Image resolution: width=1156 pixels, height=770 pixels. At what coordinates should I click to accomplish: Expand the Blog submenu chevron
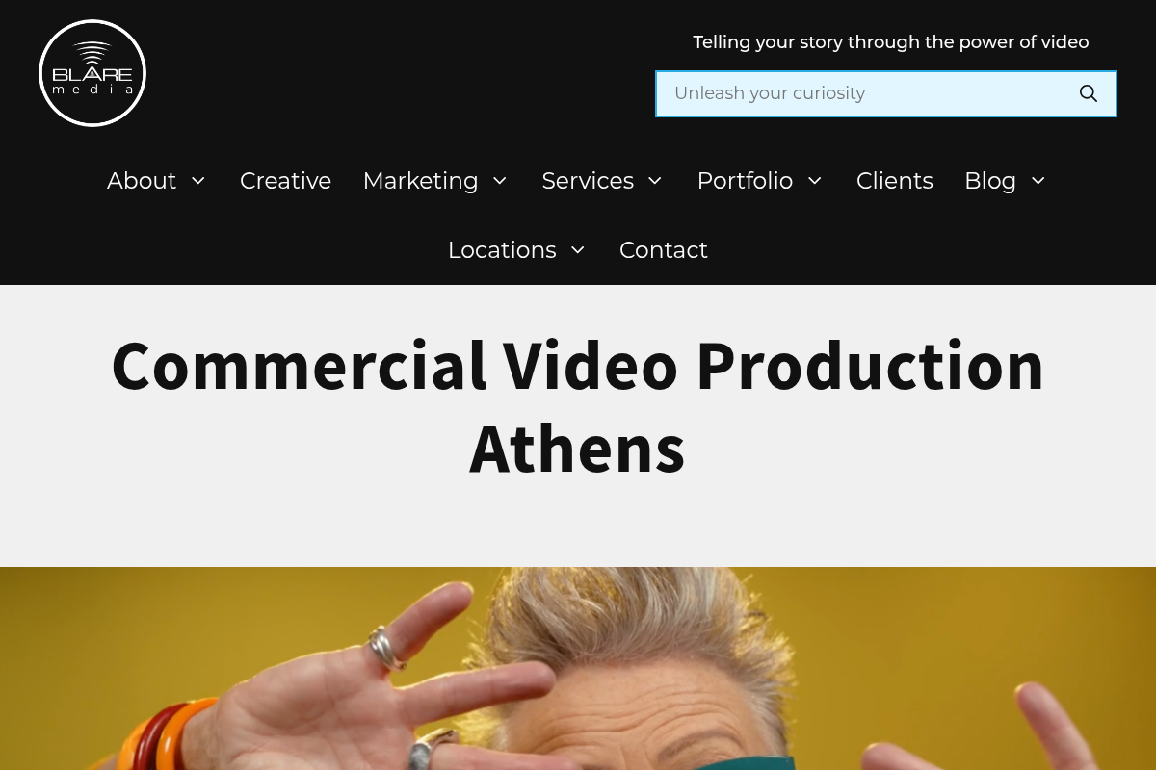click(x=1038, y=181)
